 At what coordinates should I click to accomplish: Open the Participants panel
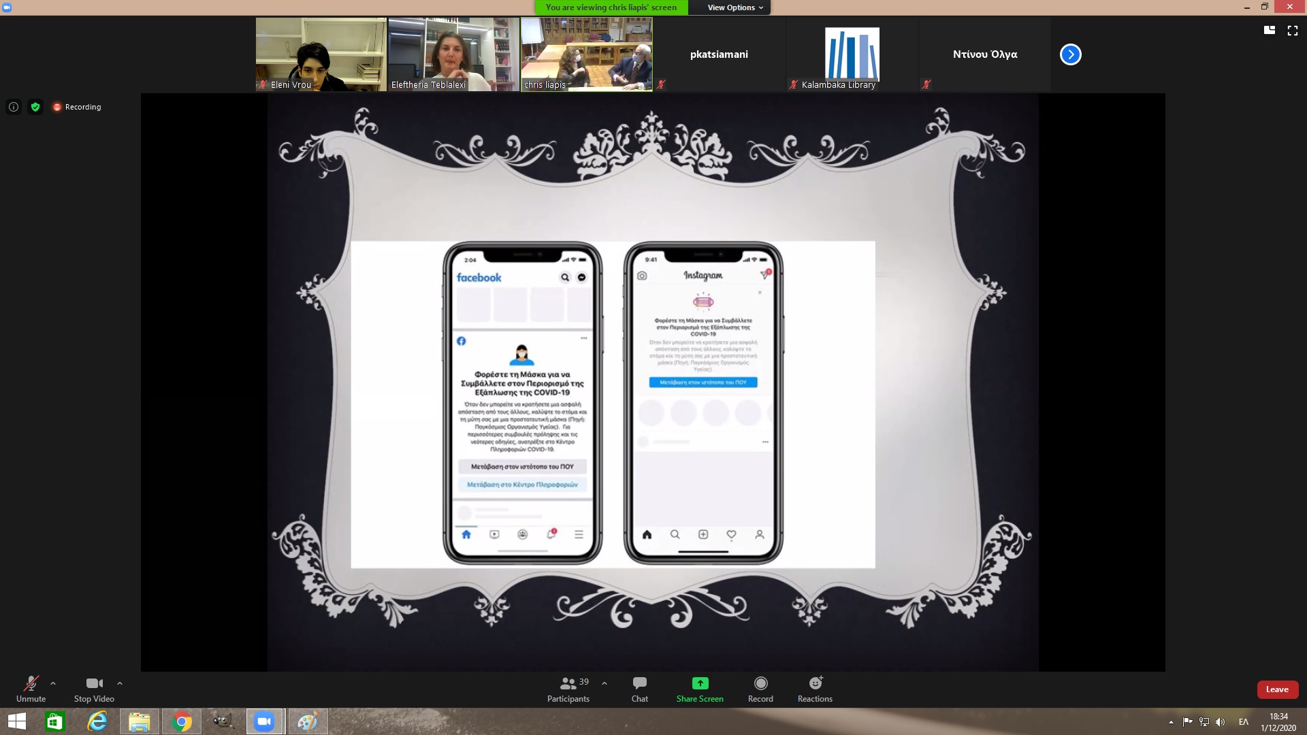coord(568,689)
